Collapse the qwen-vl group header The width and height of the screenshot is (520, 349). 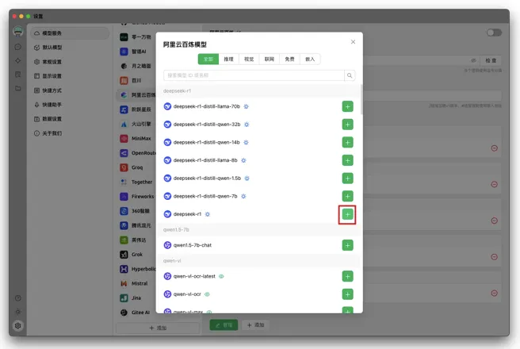point(258,261)
